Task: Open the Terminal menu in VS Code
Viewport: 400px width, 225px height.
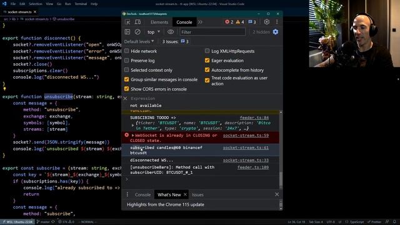Action: (x=81, y=4)
